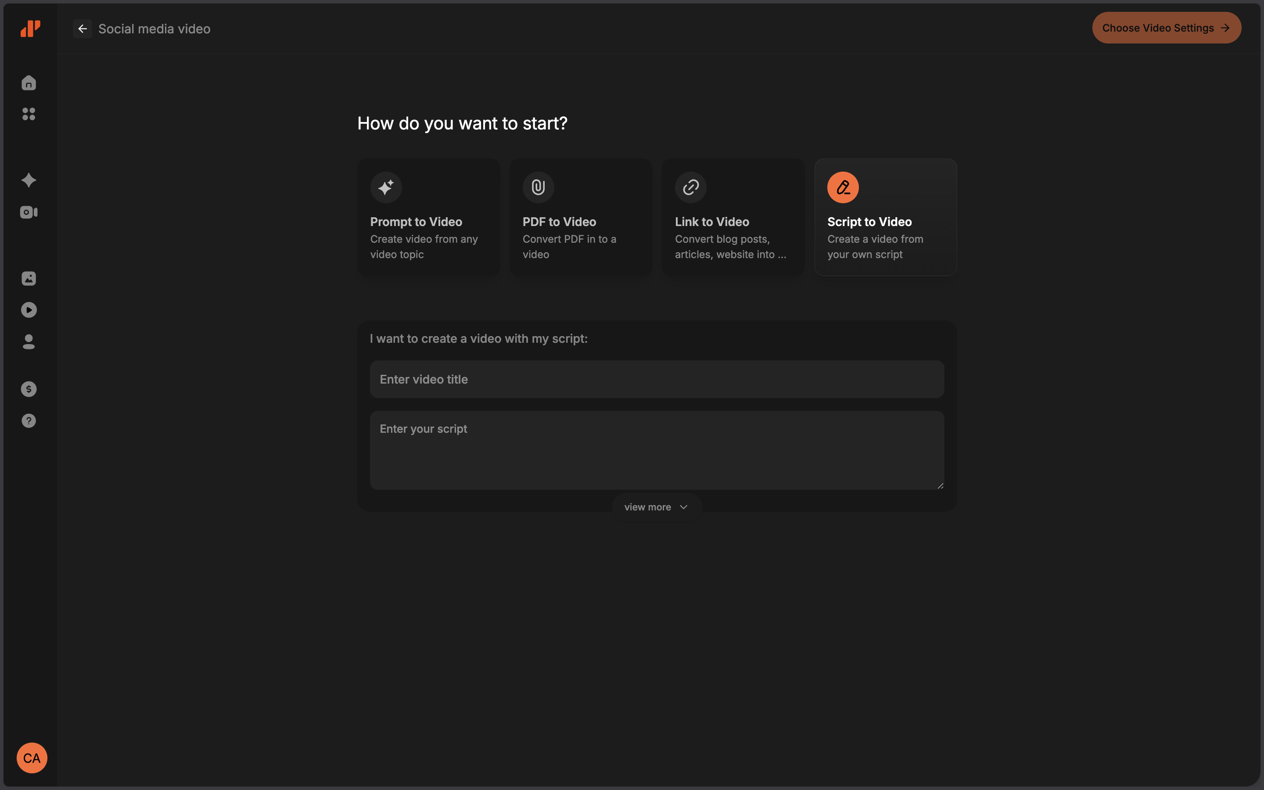Select the Prompt to Video option
The width and height of the screenshot is (1264, 790).
428,217
